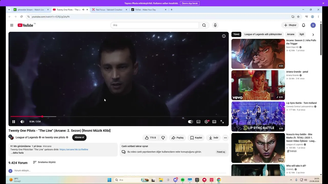
Task: Show video info card icon
Action: tap(224, 36)
